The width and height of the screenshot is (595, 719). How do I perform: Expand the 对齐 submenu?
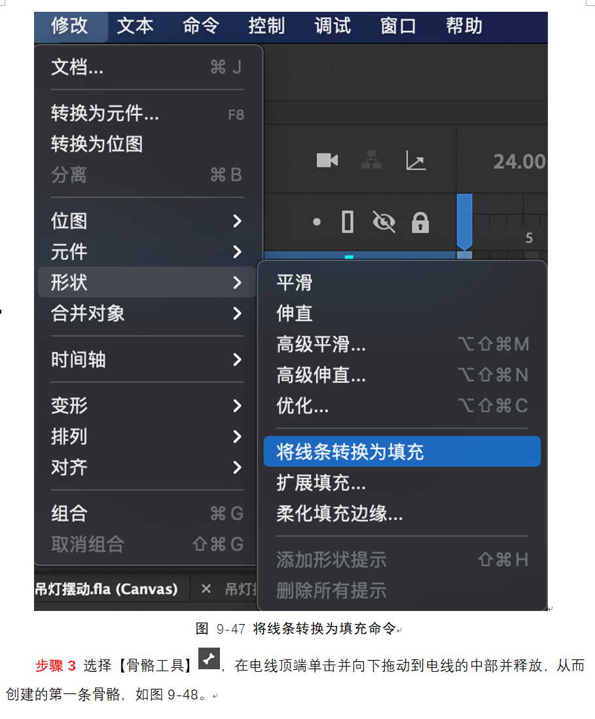pos(147,468)
